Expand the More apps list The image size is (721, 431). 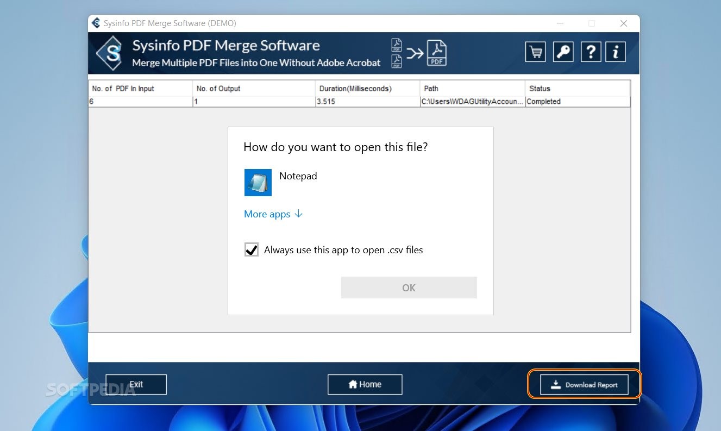click(273, 214)
